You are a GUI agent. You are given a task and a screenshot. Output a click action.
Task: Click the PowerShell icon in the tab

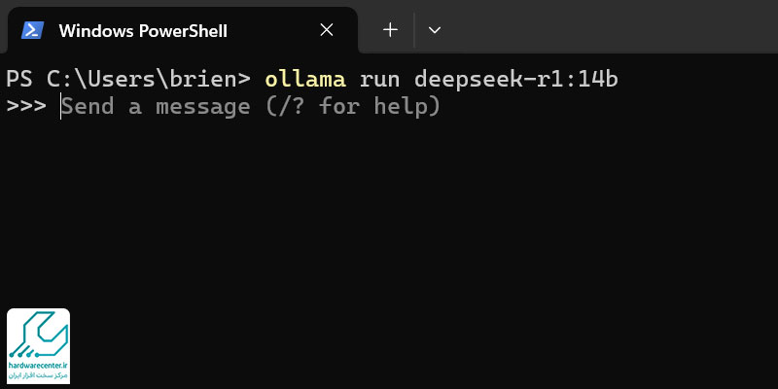(x=32, y=31)
